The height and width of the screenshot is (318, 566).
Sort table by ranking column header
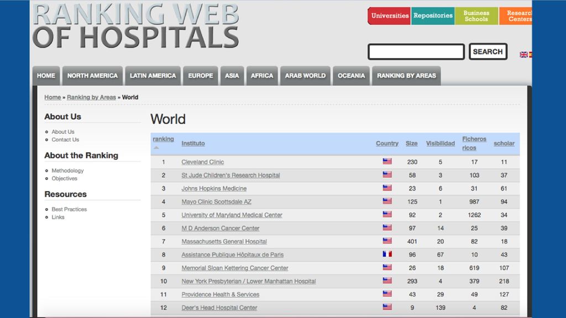163,139
